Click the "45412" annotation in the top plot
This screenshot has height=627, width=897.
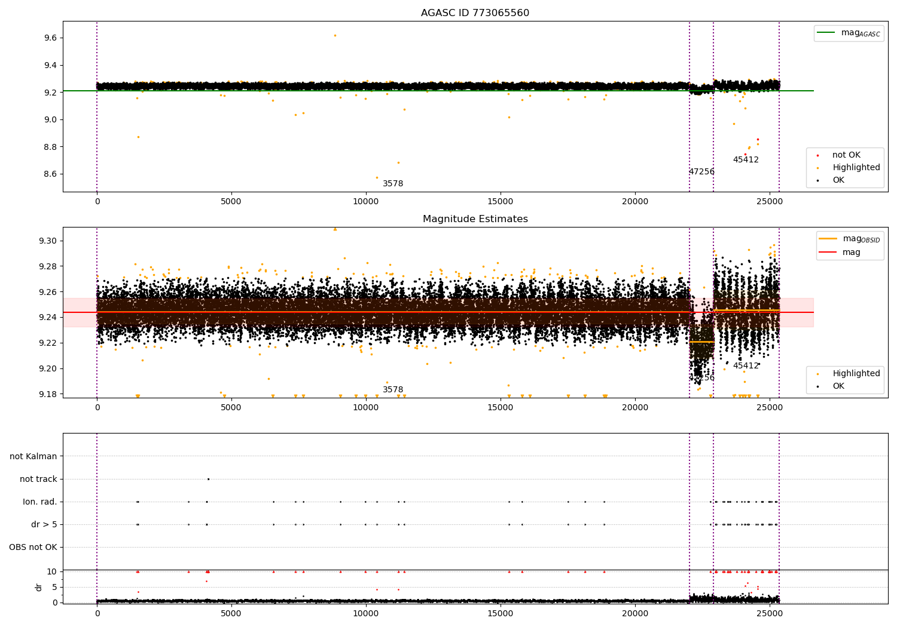746,160
